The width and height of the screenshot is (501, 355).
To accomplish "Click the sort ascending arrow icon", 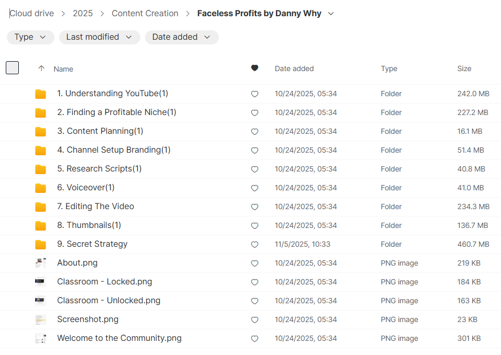I will (41, 68).
